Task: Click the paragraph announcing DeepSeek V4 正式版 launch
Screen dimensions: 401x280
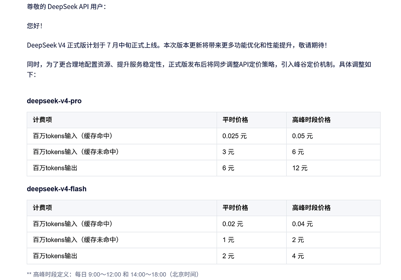Action: (177, 45)
